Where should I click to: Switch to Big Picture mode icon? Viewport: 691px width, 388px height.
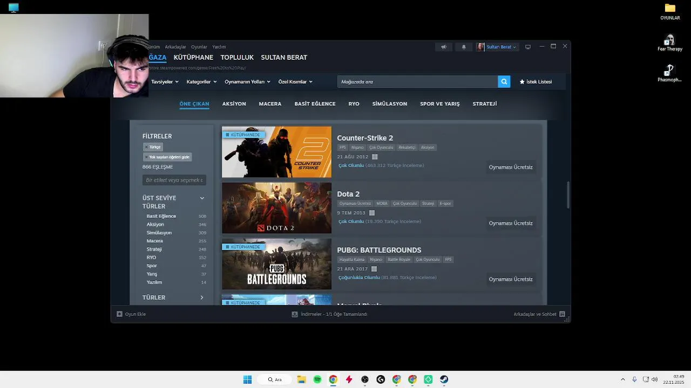click(528, 47)
